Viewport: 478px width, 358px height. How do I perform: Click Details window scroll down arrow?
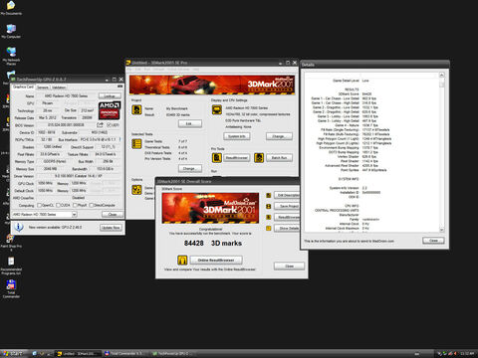pos(441,230)
